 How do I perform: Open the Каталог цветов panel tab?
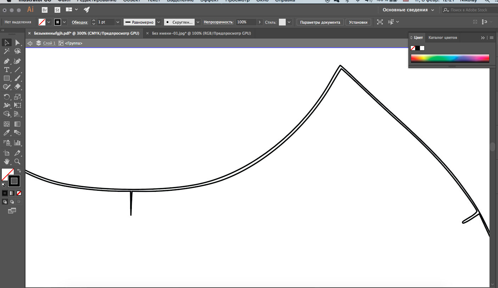click(x=442, y=37)
